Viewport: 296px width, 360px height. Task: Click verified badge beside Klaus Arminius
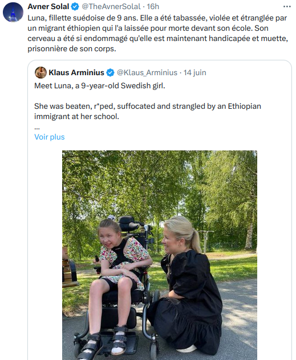110,72
